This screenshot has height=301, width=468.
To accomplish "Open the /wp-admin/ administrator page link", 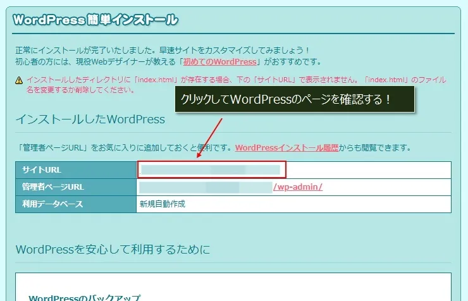I will pos(298,187).
